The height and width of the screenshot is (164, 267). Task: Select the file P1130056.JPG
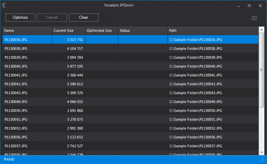coord(16,137)
